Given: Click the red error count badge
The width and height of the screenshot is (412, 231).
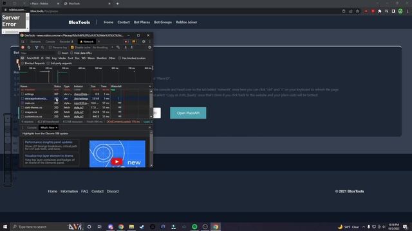Looking at the screenshot, I should click(127, 41).
